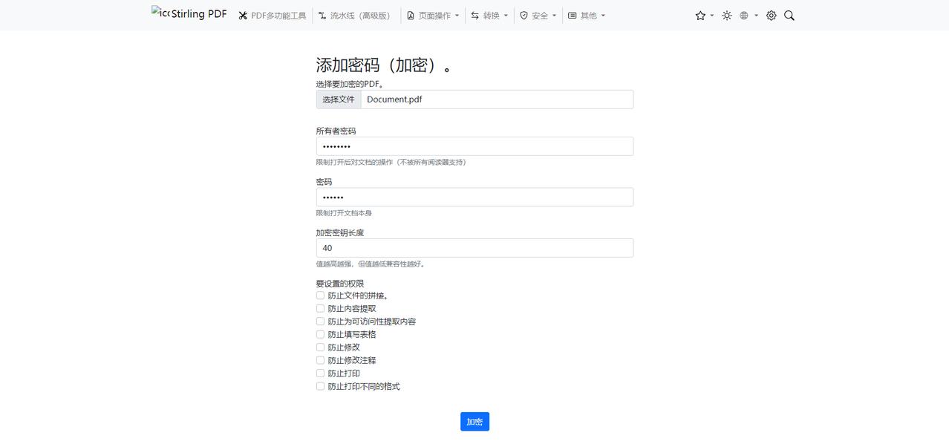
Task: Expand the 页面操作 dropdown menu
Action: (433, 16)
